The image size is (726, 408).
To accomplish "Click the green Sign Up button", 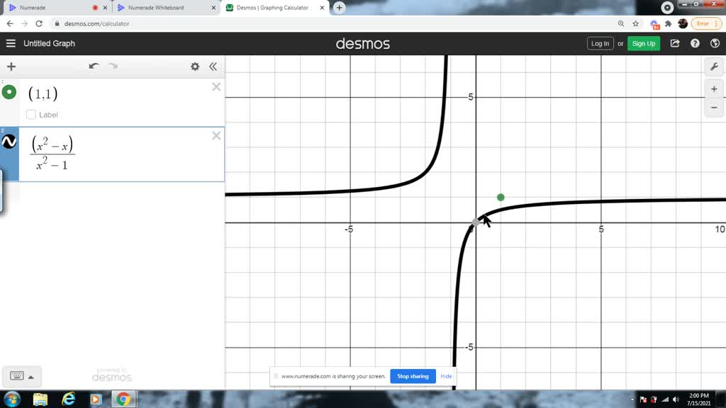I will pos(644,43).
